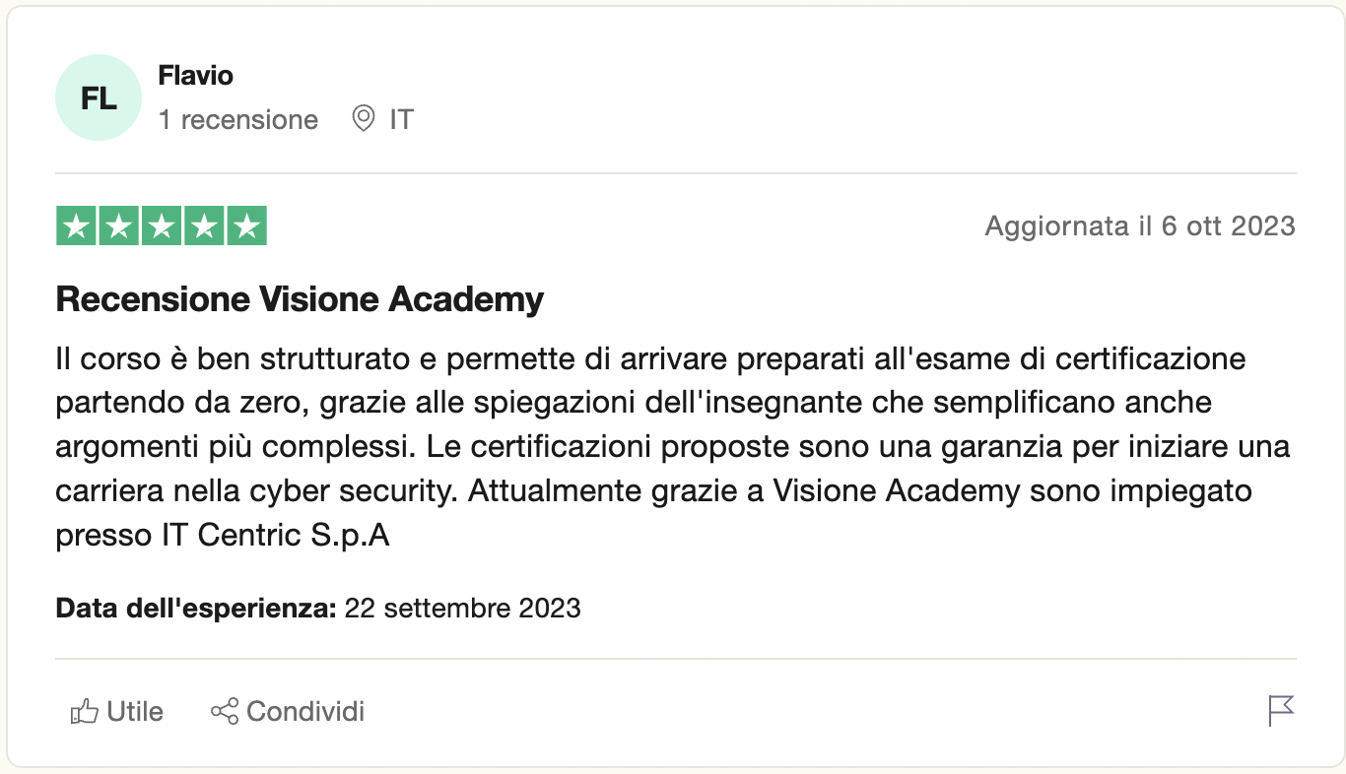
Task: Open the FL reviewer avatar
Action: pos(99,98)
